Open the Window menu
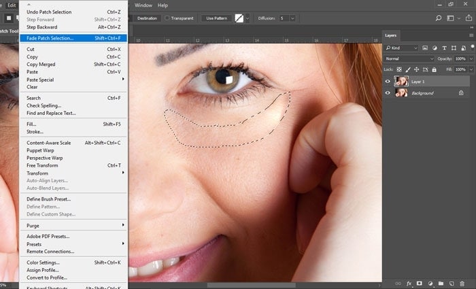Image resolution: width=476 pixels, height=289 pixels. pyautogui.click(x=143, y=5)
